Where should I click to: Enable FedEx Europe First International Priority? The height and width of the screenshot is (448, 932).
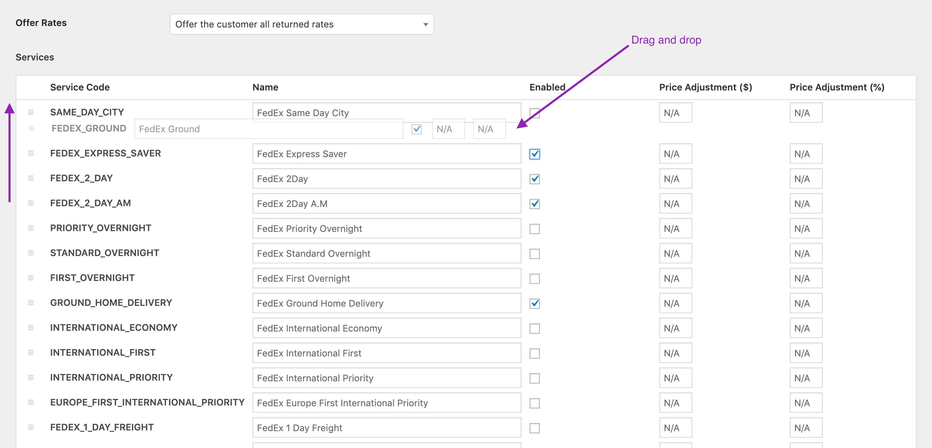(535, 403)
